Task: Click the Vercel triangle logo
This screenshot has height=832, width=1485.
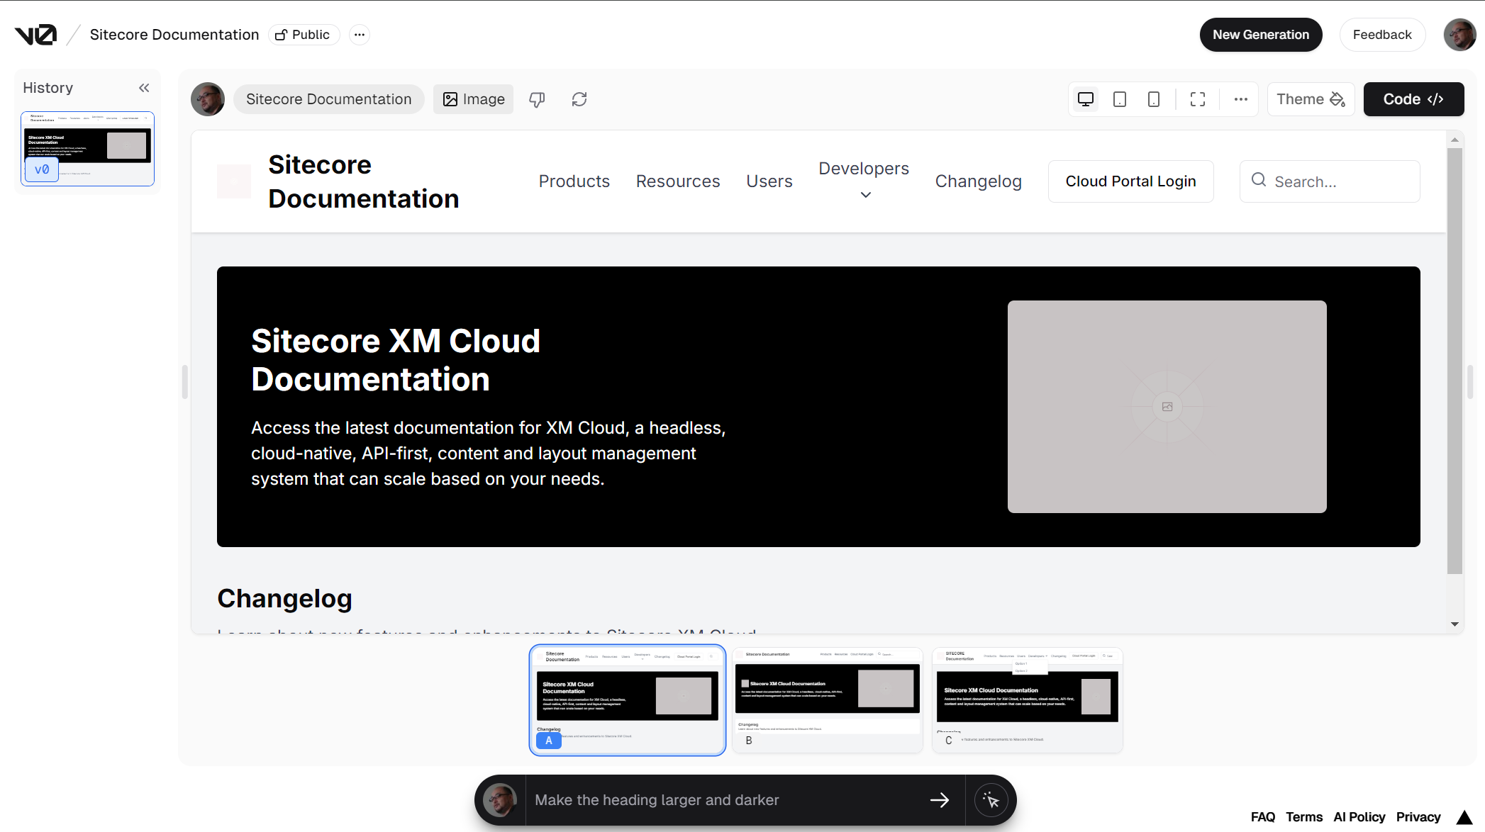Action: coord(1464,817)
